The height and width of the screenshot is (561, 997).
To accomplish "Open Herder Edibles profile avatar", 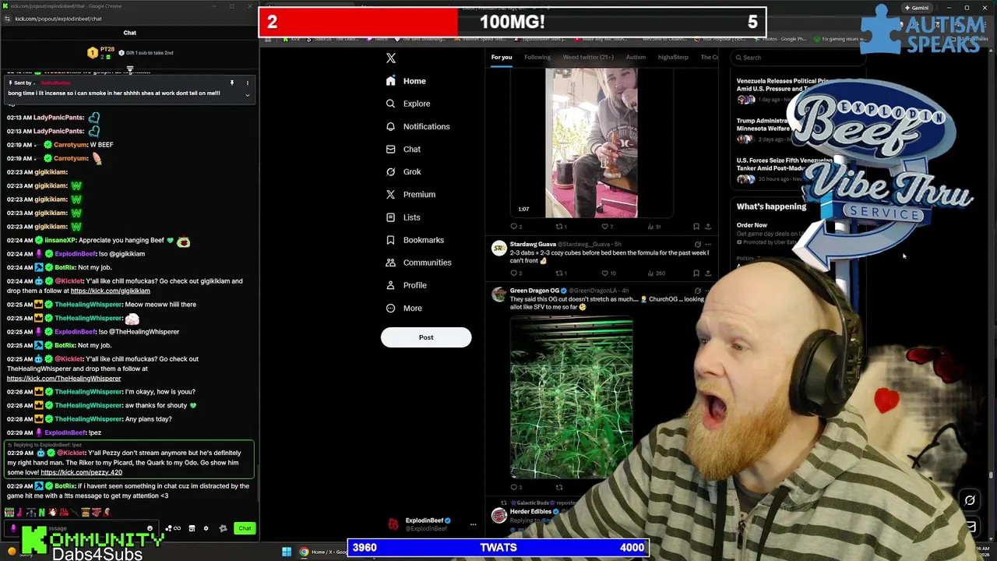I will coord(498,515).
